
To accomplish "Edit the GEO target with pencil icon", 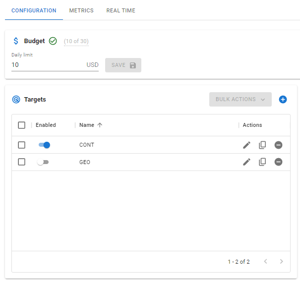I will 246,162.
